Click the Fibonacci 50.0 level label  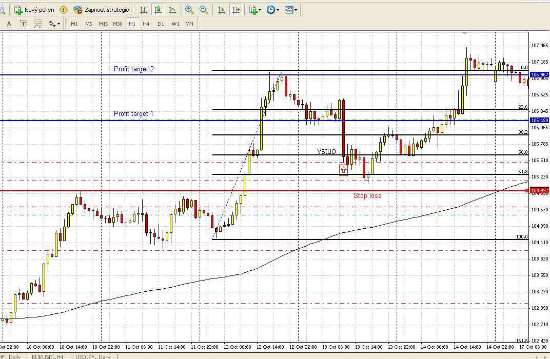pos(523,152)
